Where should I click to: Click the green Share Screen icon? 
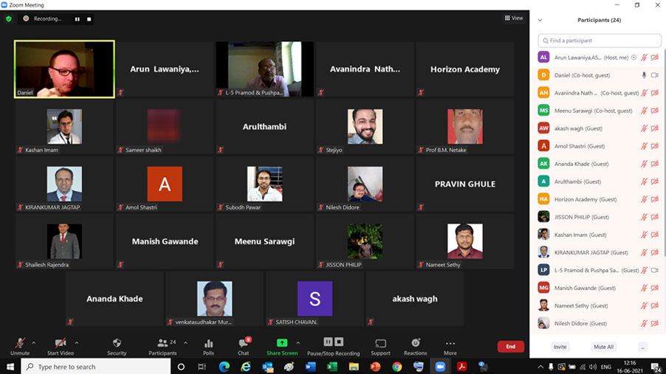tap(281, 343)
